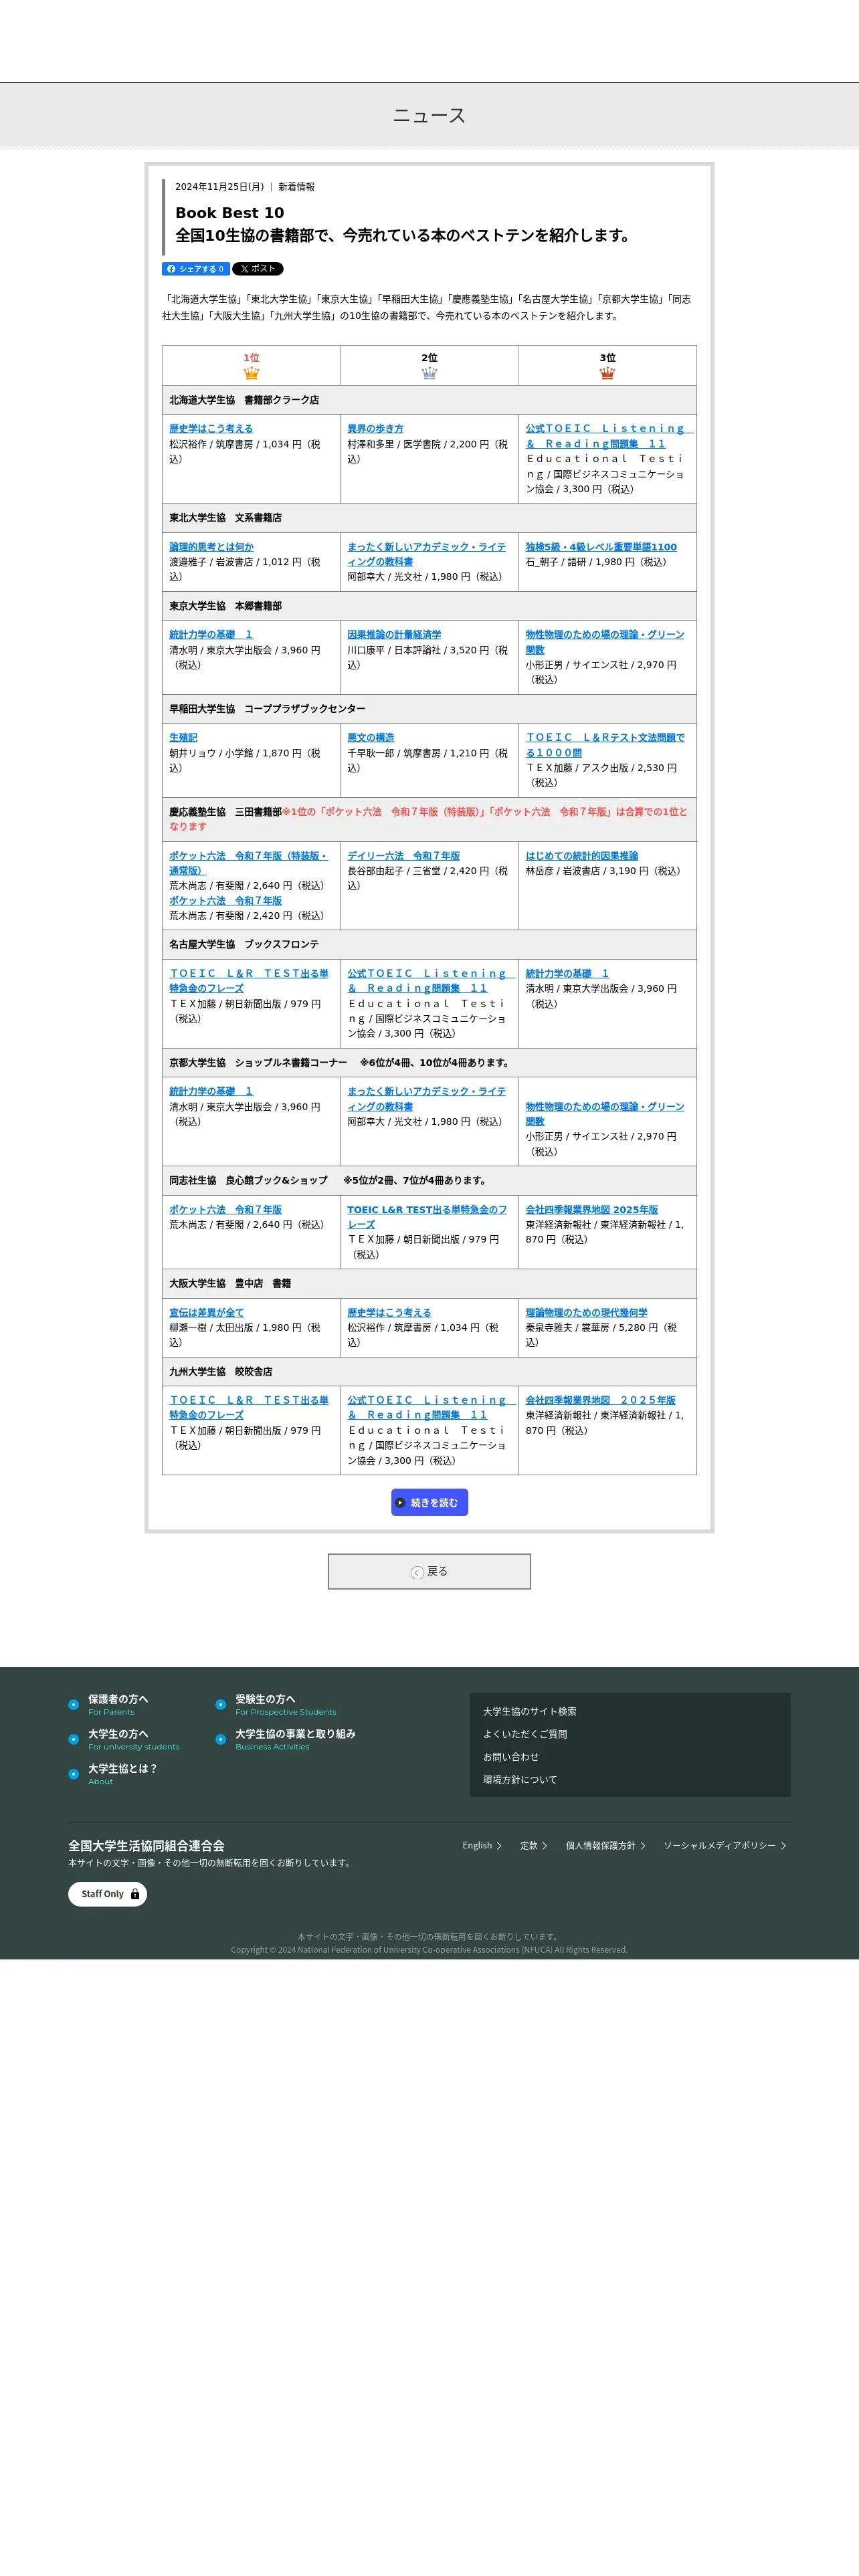Open 大学生協のサイト検索 link

coord(529,1712)
